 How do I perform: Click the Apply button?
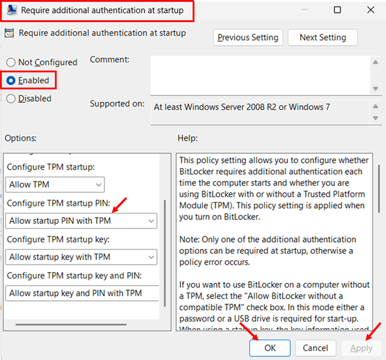[x=361, y=348]
